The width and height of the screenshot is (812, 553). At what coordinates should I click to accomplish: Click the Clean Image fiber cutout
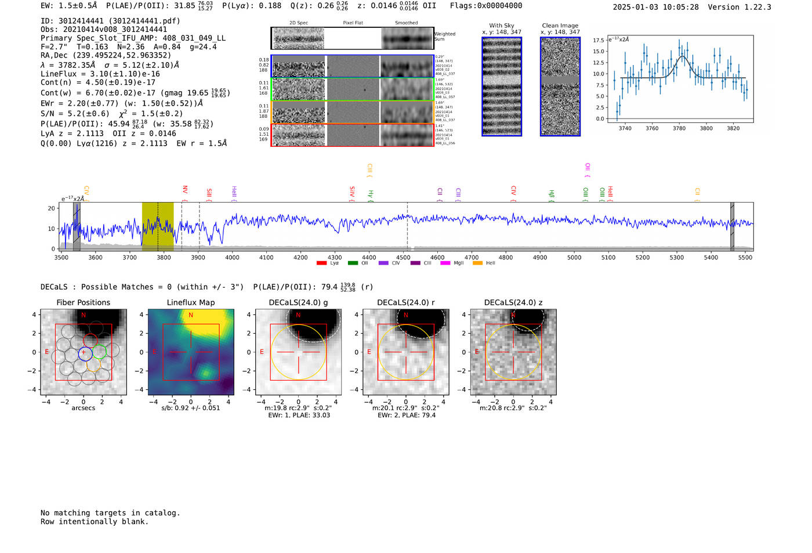point(560,86)
